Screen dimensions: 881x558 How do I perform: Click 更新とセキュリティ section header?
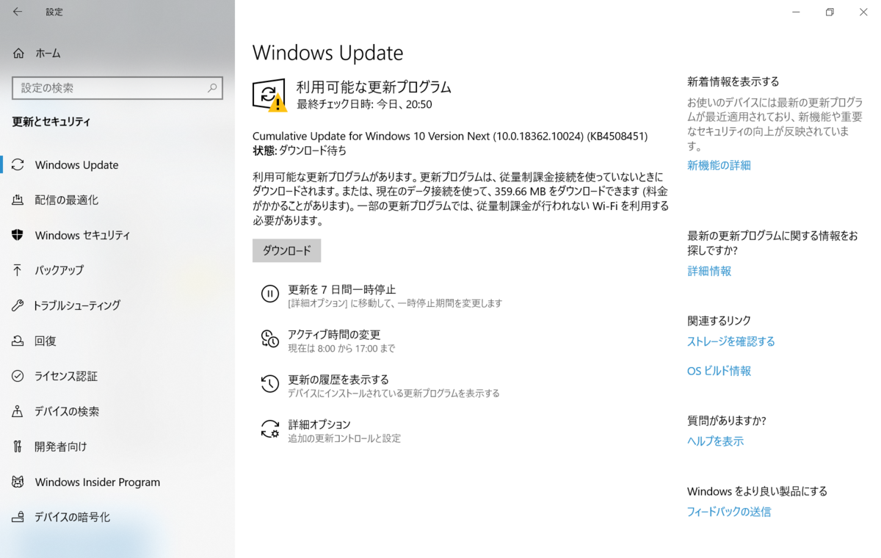point(51,122)
